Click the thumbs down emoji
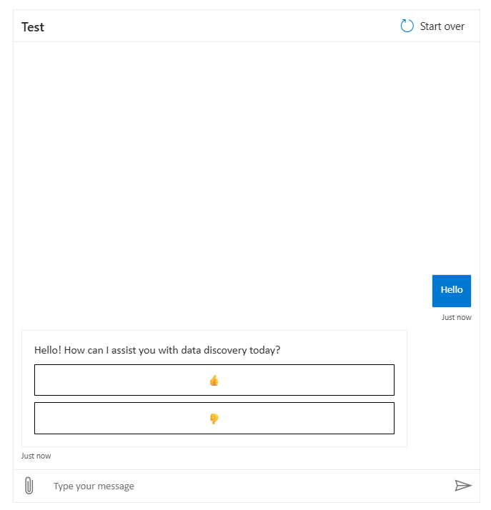Viewport: 491px width, 510px height. [x=214, y=419]
